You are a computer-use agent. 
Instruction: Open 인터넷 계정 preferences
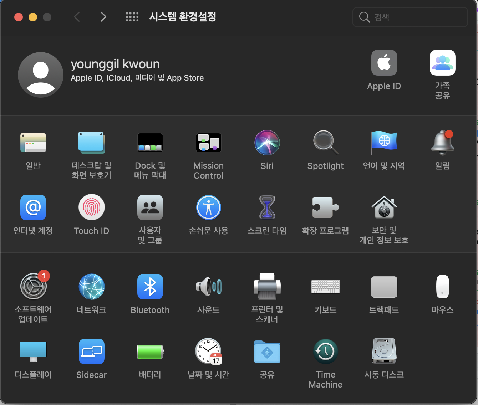tap(33, 207)
